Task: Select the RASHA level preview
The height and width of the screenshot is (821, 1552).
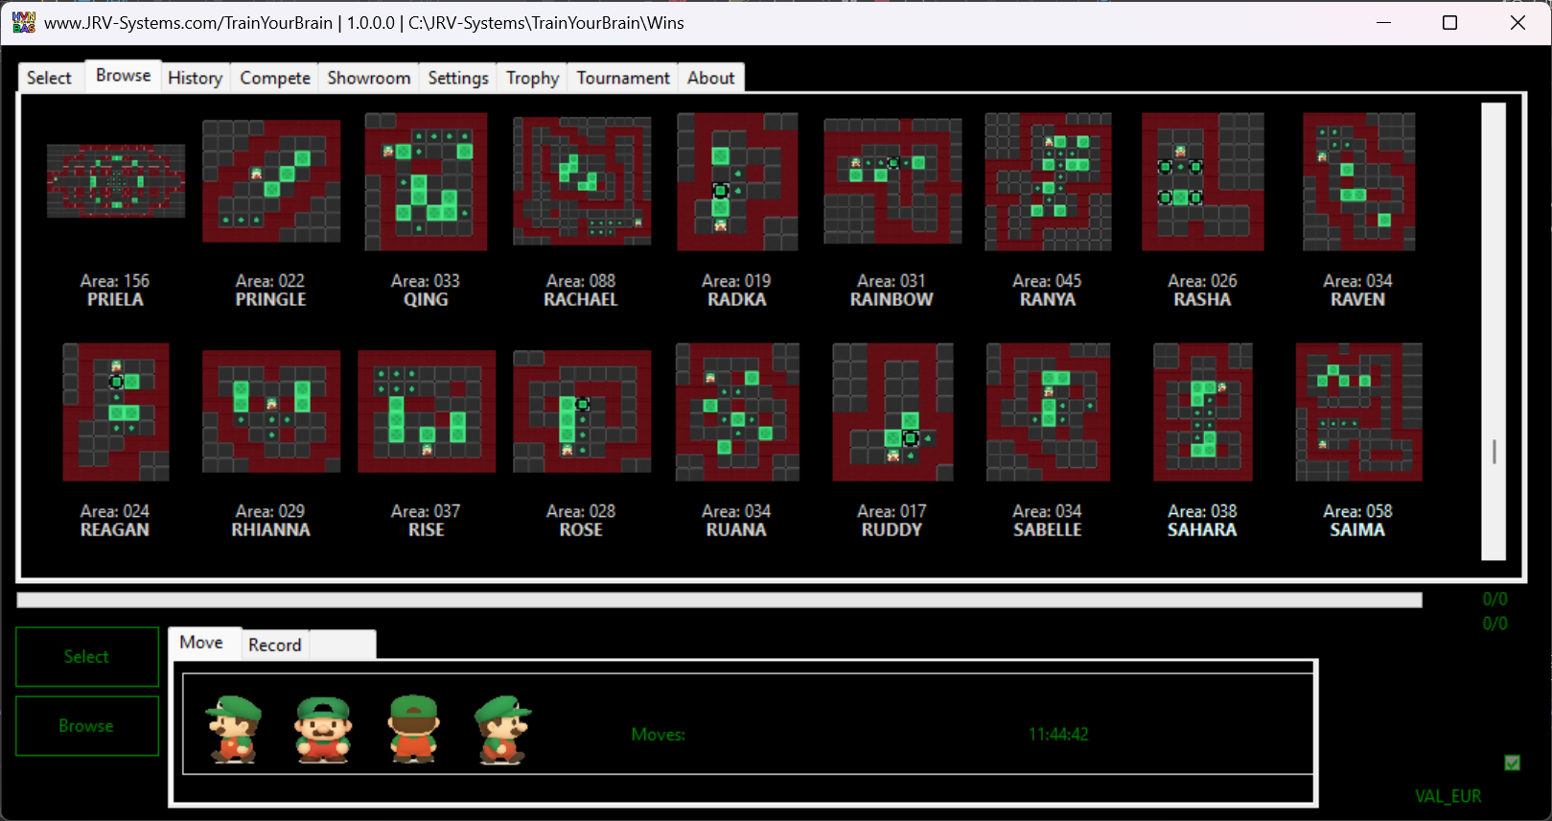Action: [1203, 181]
